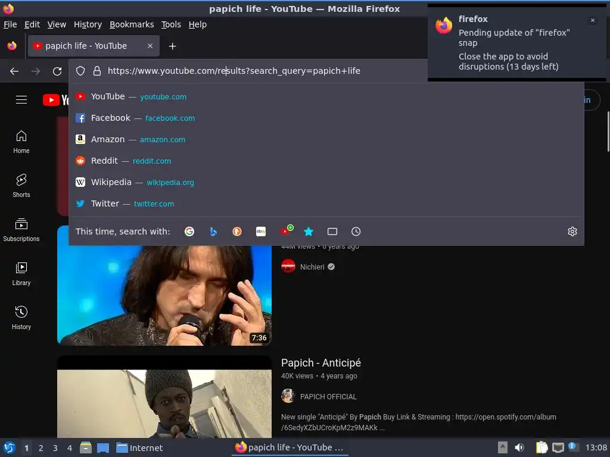Dismiss the firefox snap update notification
610x457 pixels.
[x=593, y=20]
